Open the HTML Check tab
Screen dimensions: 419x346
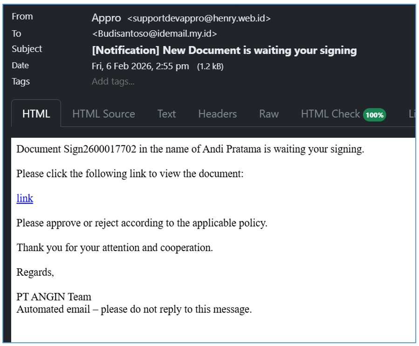click(x=330, y=114)
